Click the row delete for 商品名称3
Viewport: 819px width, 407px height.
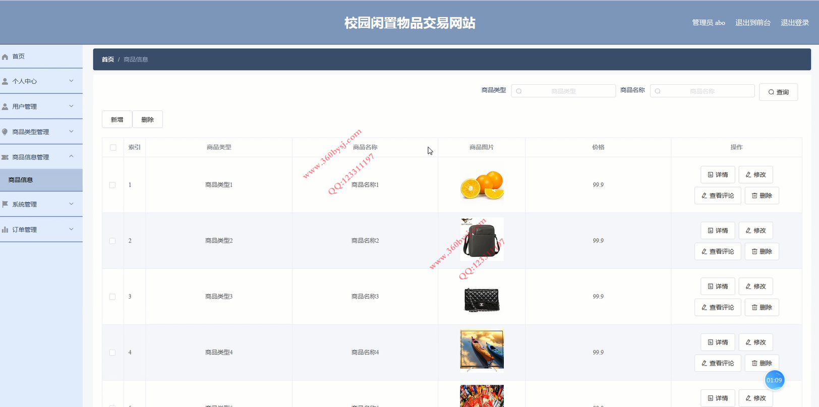click(762, 308)
